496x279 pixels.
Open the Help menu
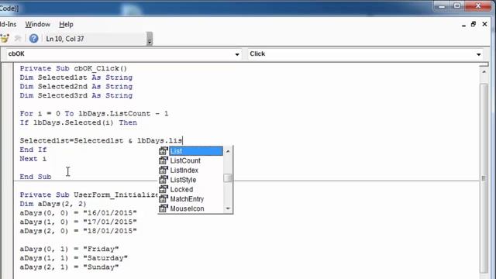point(66,24)
